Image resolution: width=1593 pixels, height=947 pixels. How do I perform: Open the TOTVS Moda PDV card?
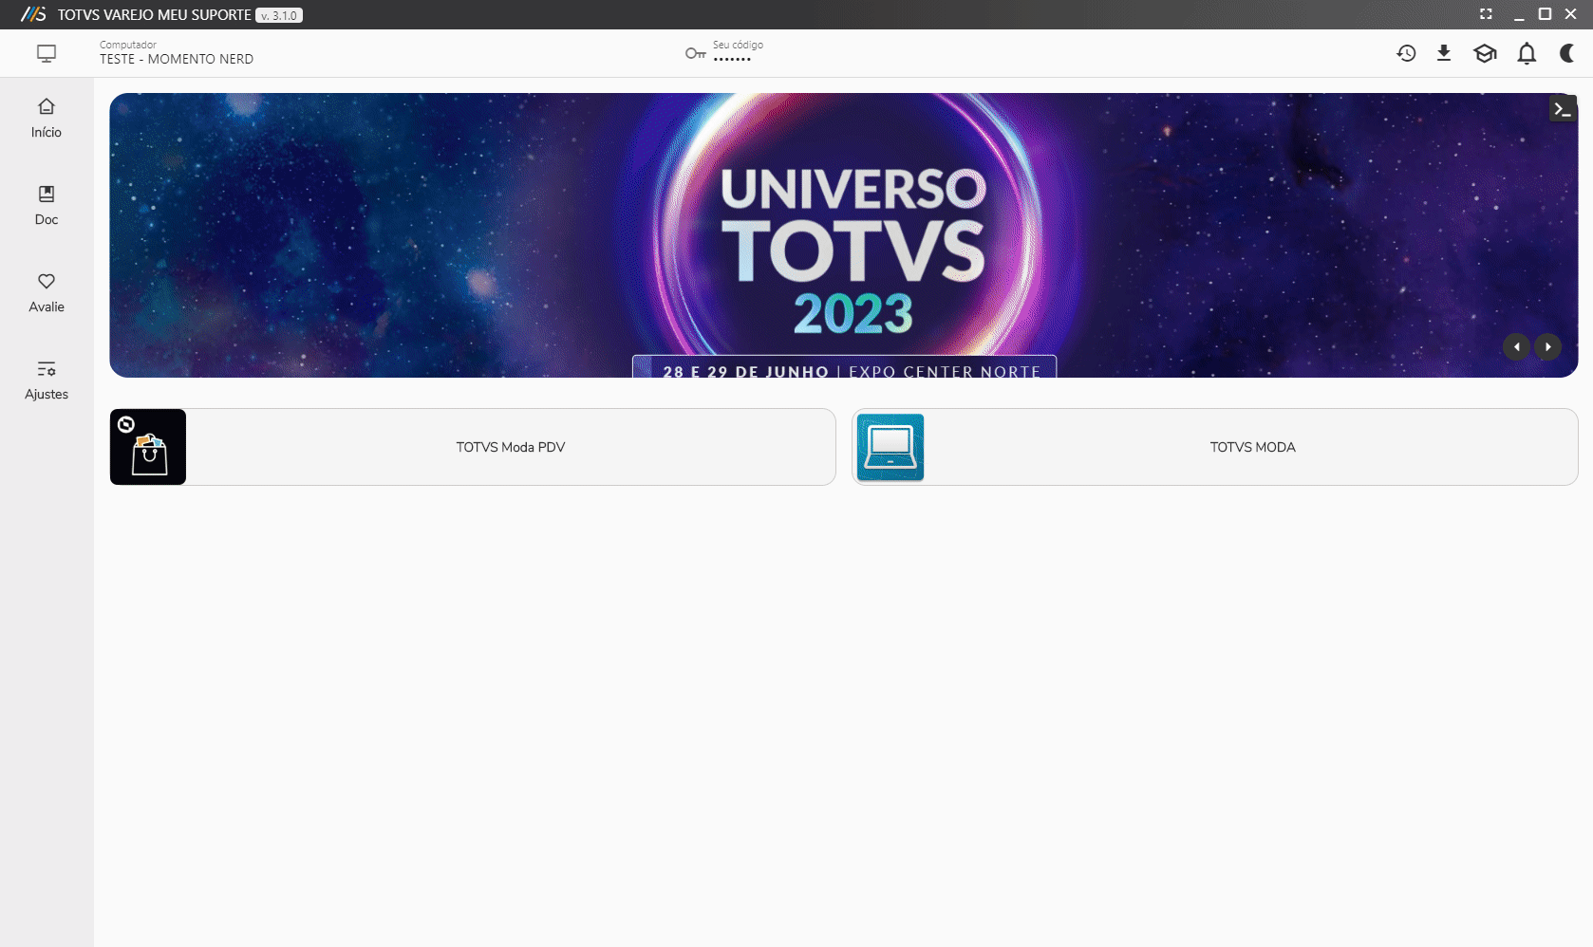click(x=473, y=447)
